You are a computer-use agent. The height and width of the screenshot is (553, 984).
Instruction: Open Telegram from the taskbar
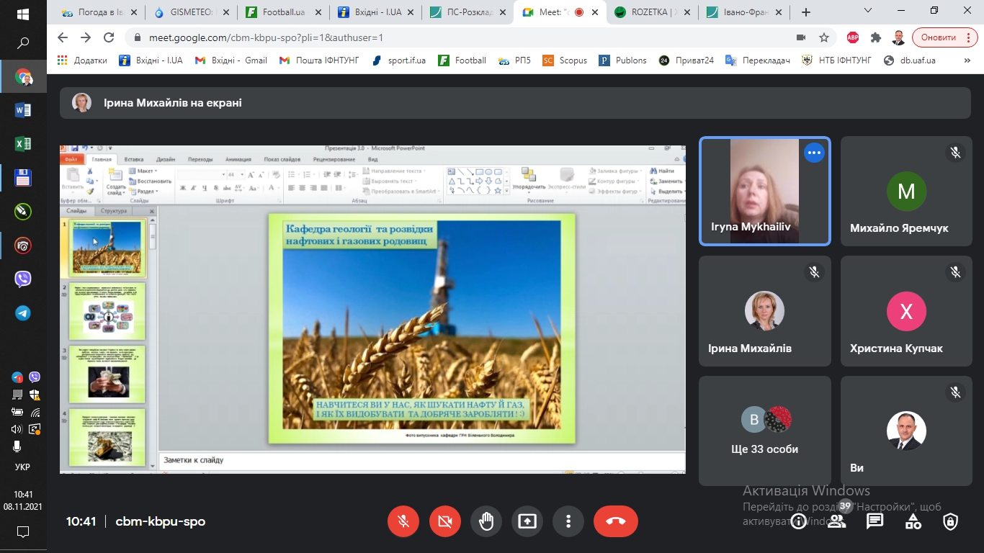[22, 313]
